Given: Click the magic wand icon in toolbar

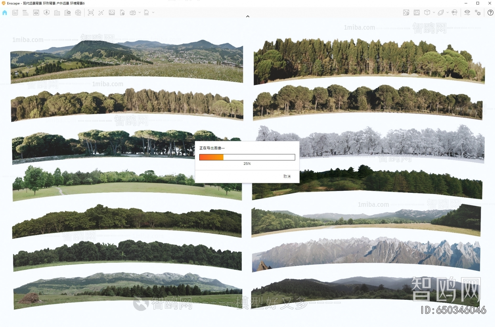Looking at the screenshot, I should [x=101, y=13].
